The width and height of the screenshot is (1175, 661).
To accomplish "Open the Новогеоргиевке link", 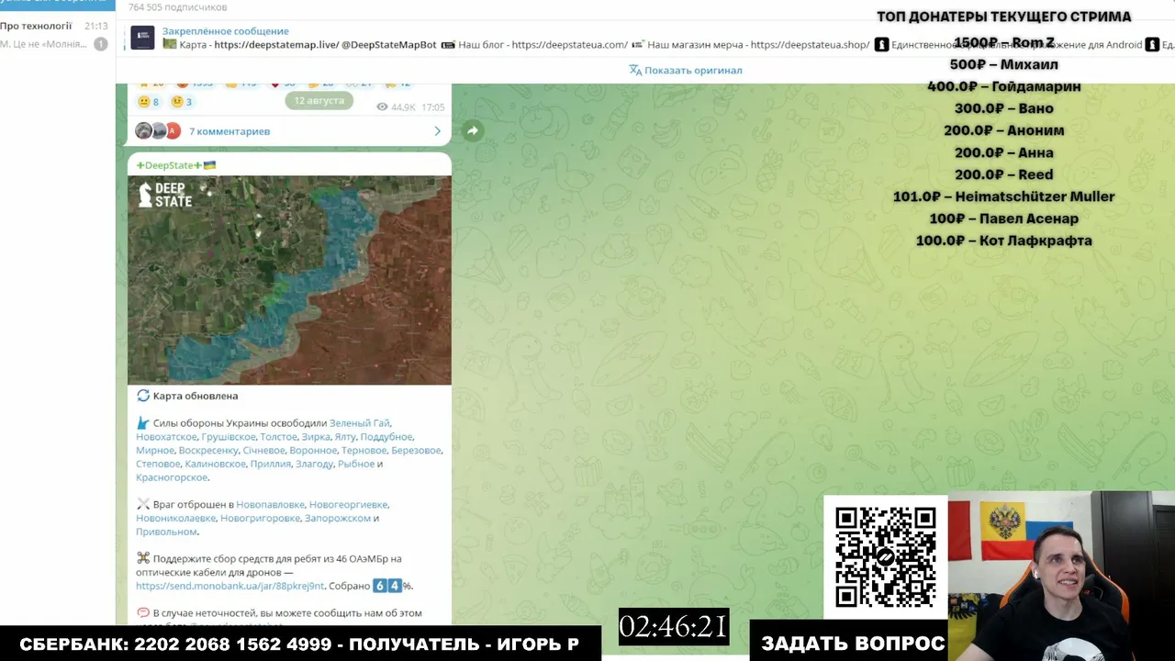I will (x=349, y=505).
